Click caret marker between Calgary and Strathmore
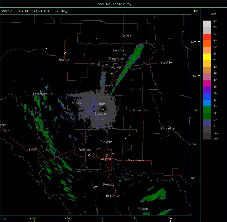This screenshot has height=222, width=227. [x=115, y=160]
